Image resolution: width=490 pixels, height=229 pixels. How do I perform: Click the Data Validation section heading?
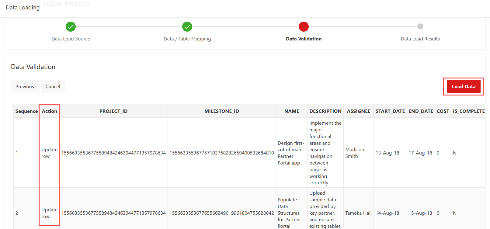33,67
